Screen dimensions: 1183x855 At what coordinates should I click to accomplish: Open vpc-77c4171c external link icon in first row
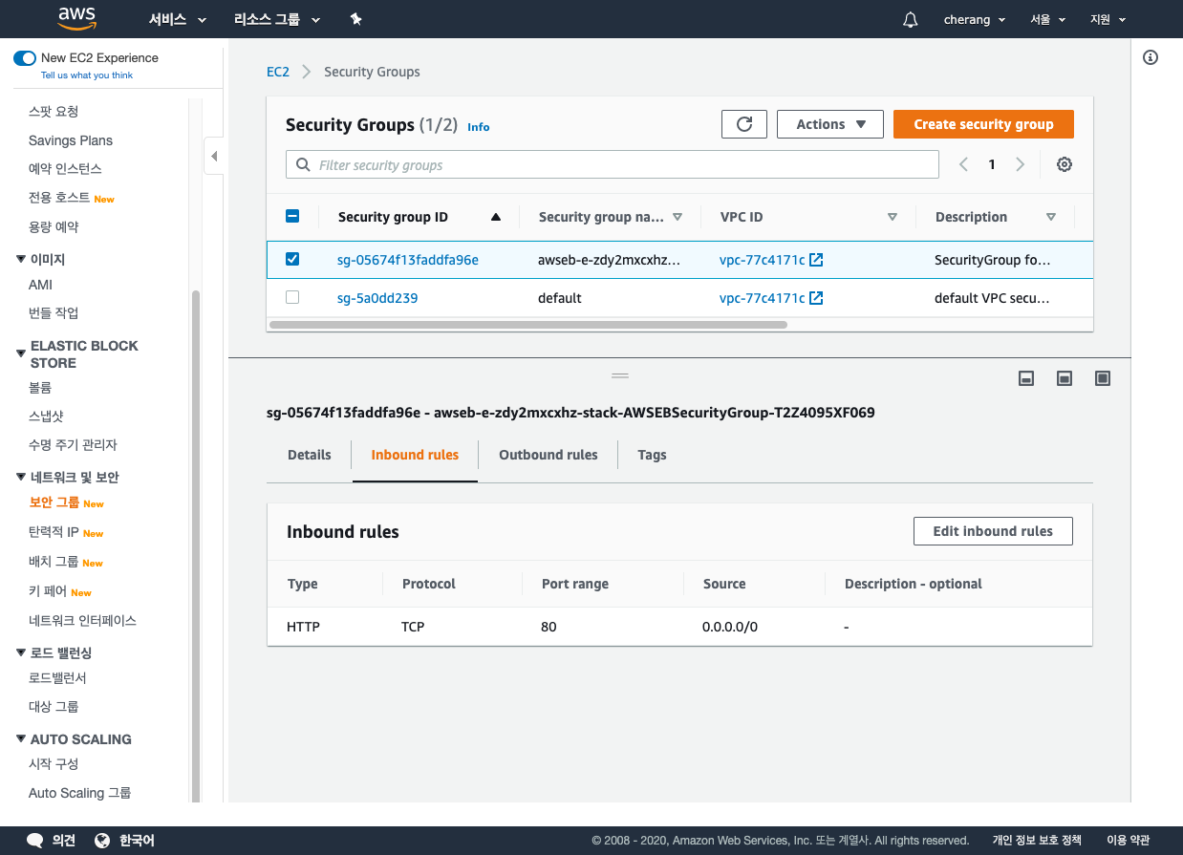coord(816,260)
